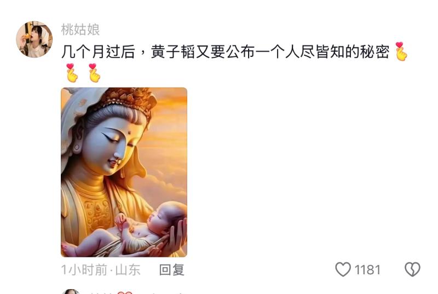Image resolution: width=438 pixels, height=294 pixels.
Task: Click the 1小时前 timestamp
Action: 84,270
